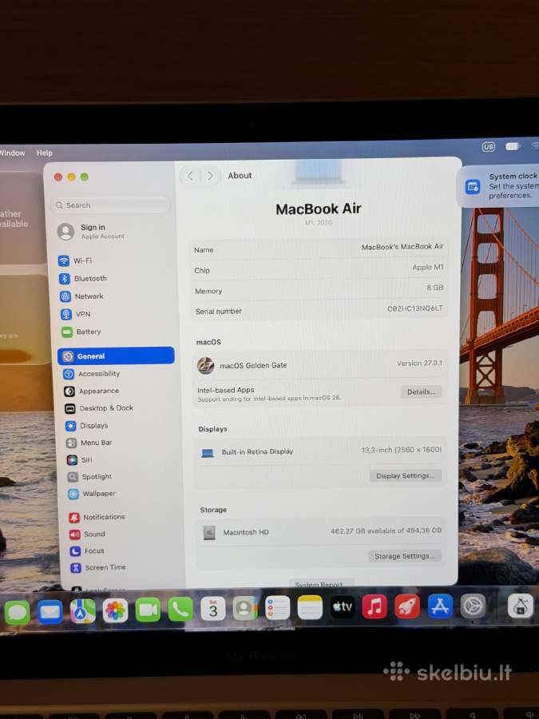Screen dimensions: 539x719
Task: Open Phone app from the Dock
Action: tap(180, 610)
